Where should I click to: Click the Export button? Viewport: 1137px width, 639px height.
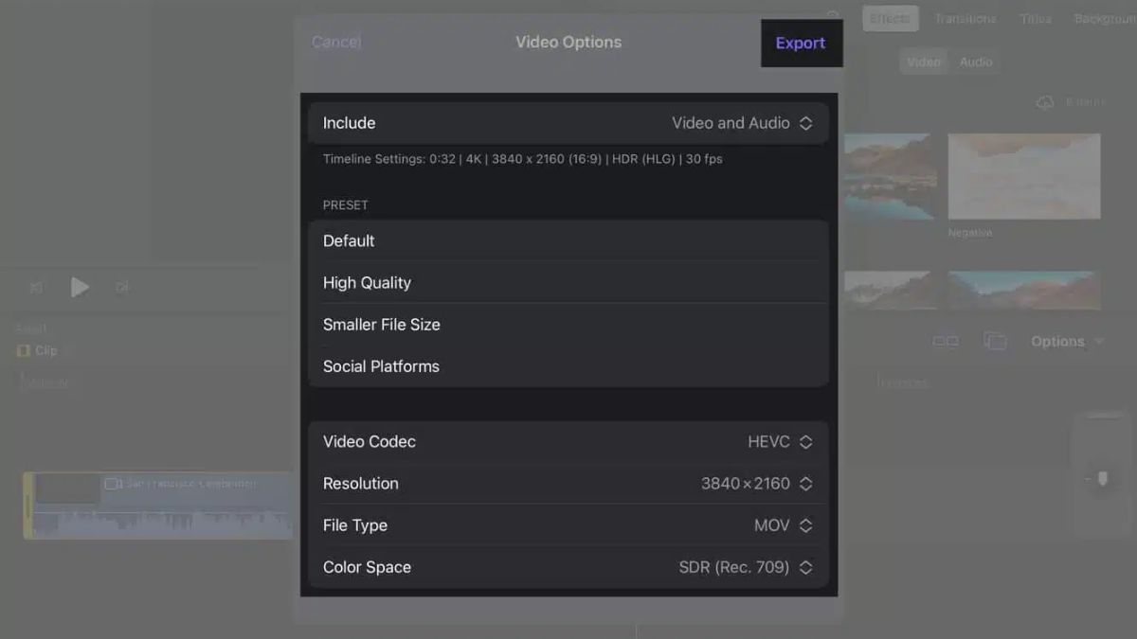801,43
